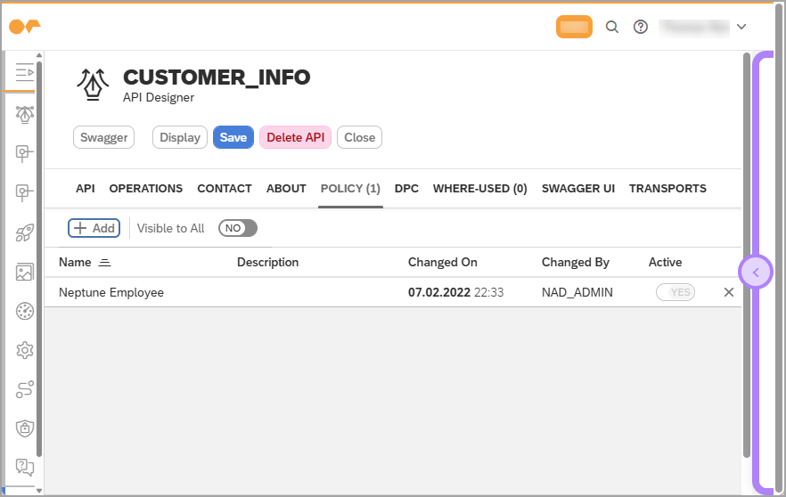
Task: Click the rocket launch icon in sidebar
Action: click(x=25, y=232)
